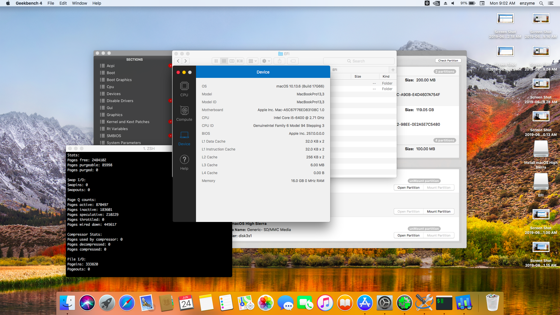Switch Finder to icon view
Viewport: 560px width, 315px height.
[x=216, y=61]
